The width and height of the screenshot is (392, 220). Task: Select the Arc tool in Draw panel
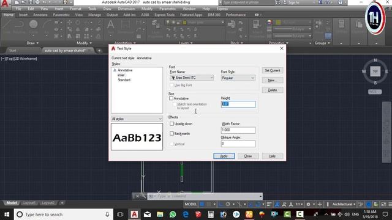click(x=47, y=26)
